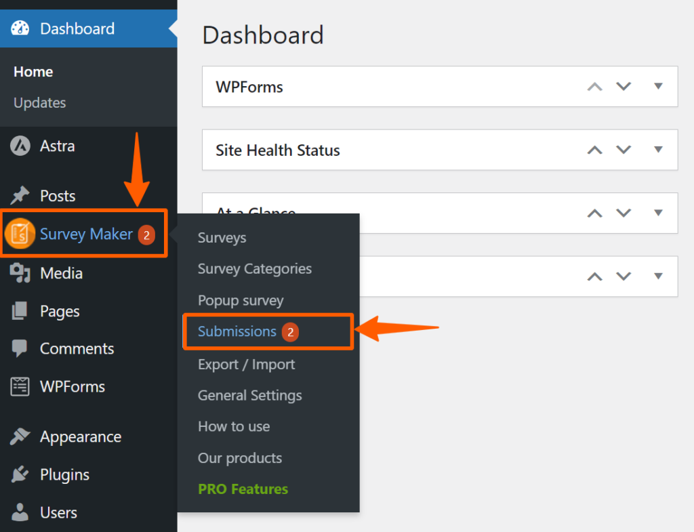Viewport: 694px width, 532px height.
Task: Click the Site Health Status title text
Action: coord(277,150)
